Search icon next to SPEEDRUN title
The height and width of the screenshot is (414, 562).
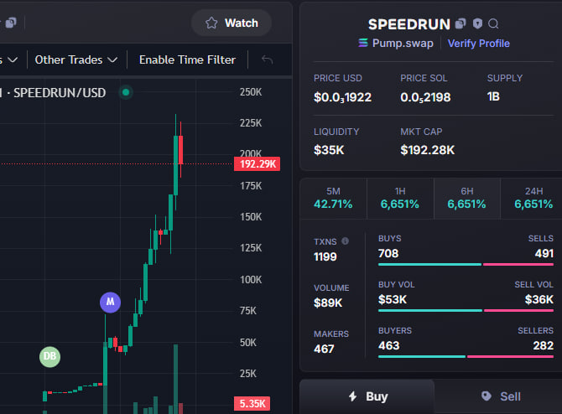(493, 23)
